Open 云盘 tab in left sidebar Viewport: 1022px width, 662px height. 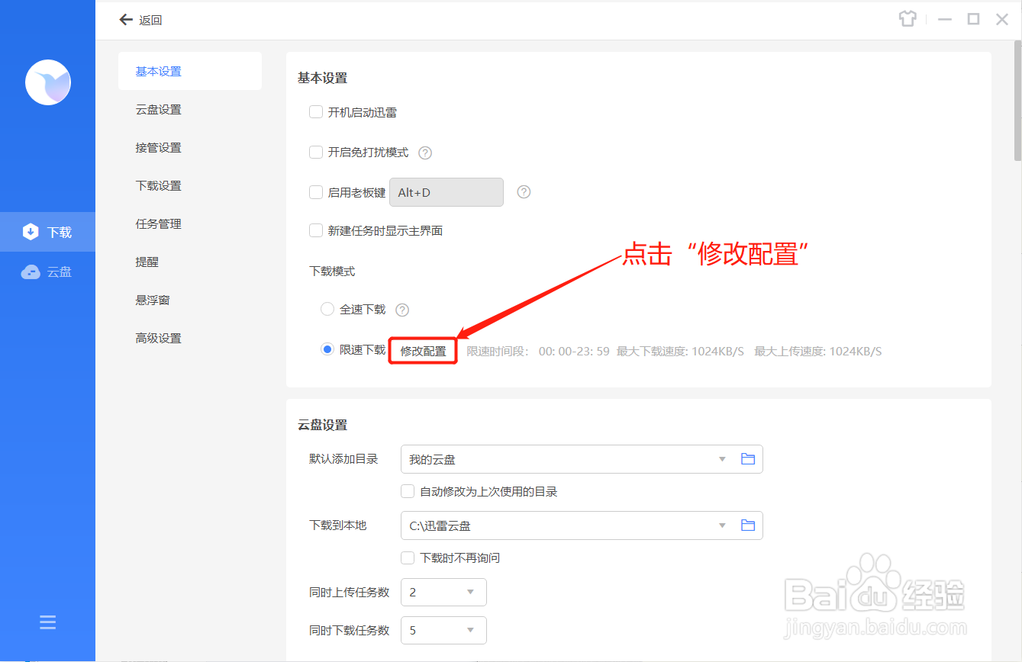47,272
